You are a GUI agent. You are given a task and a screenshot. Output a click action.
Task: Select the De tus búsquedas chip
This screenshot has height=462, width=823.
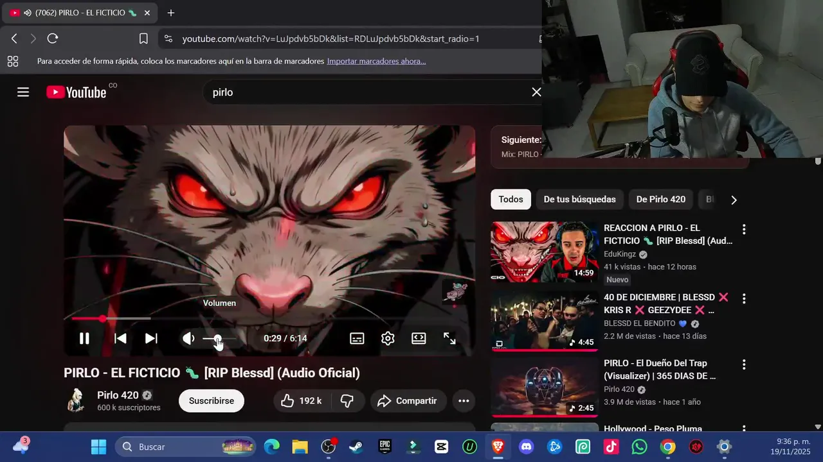(x=579, y=199)
